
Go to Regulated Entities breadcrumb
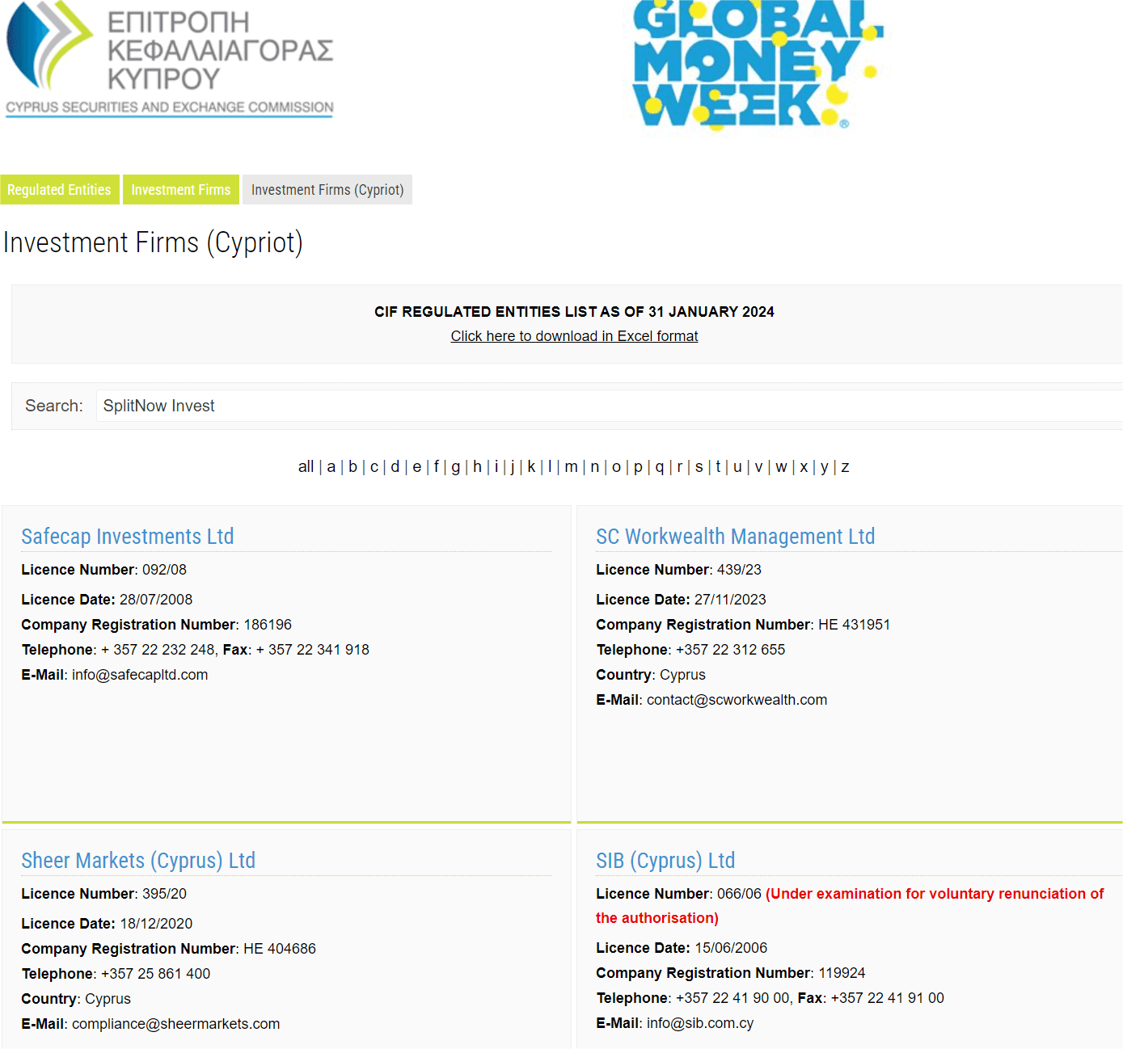(x=59, y=190)
